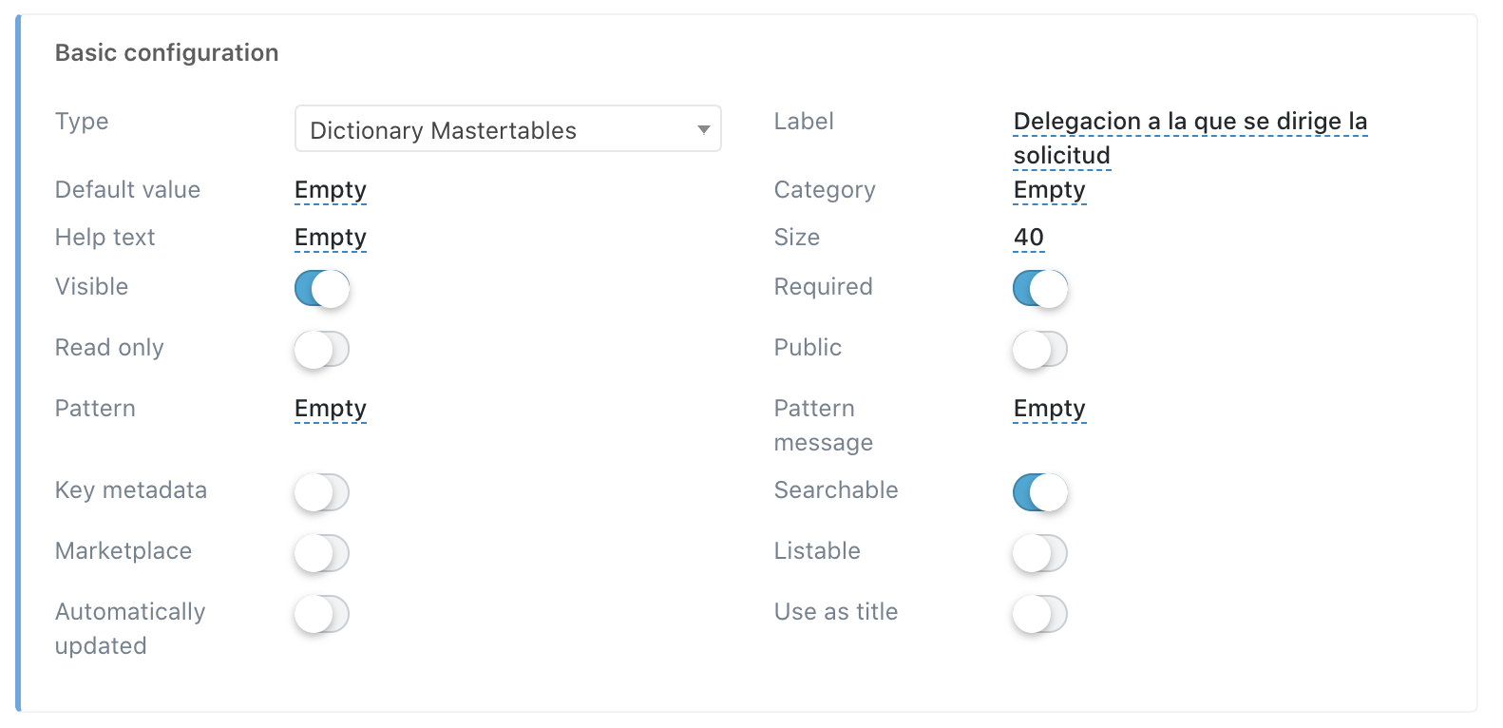
Task: Disable the Required toggle
Action: pos(1040,288)
